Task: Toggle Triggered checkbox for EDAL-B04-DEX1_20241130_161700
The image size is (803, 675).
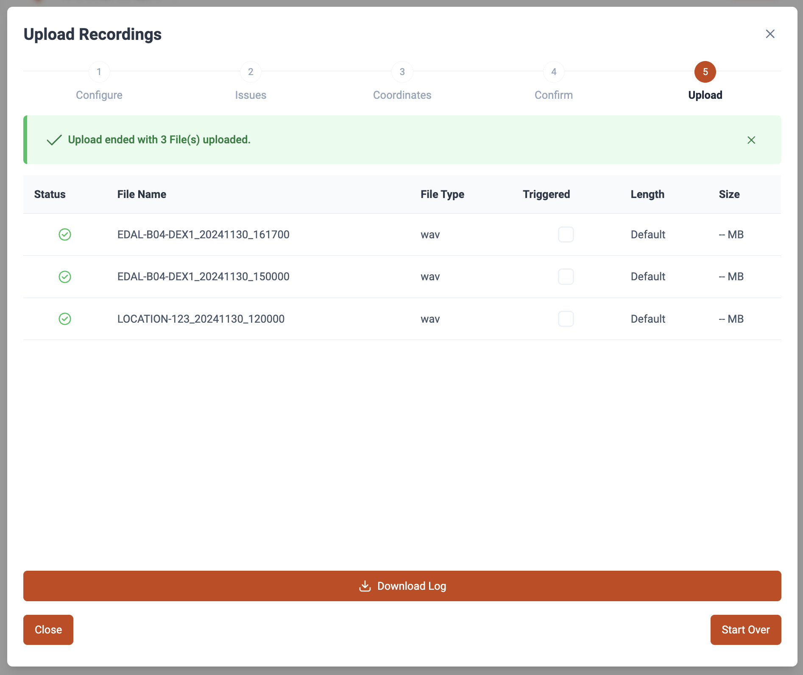Action: click(566, 234)
